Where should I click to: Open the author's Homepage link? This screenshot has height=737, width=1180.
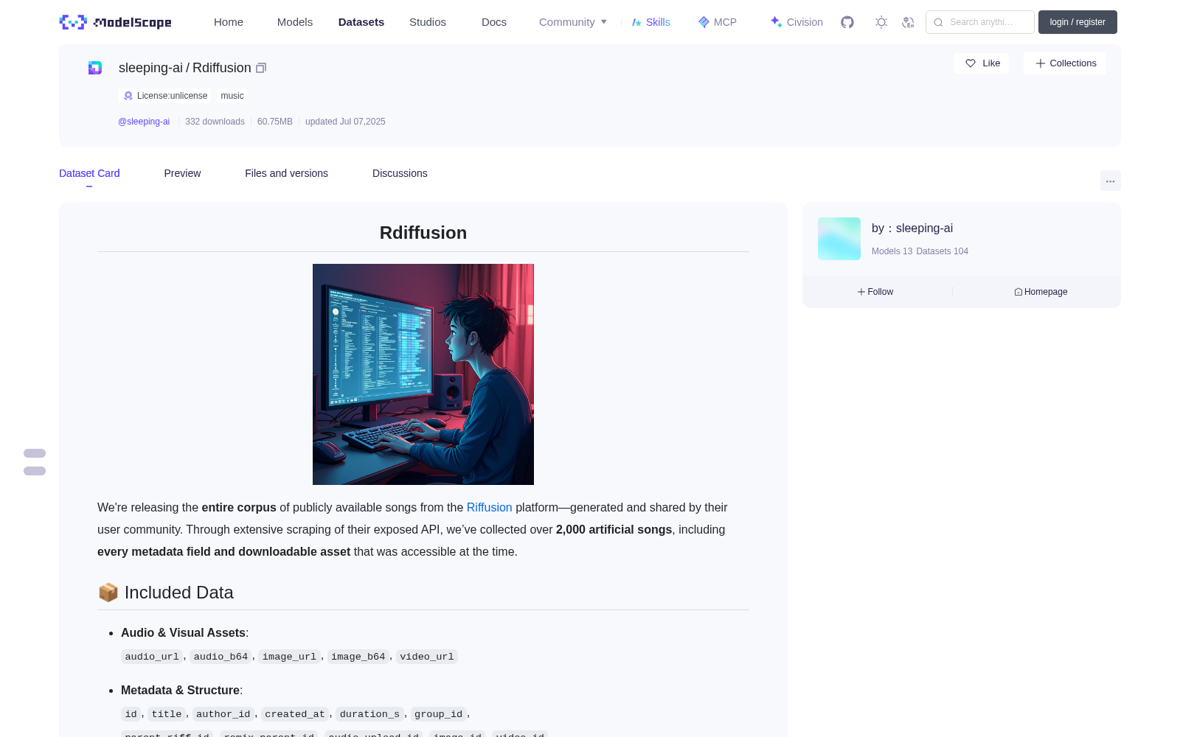click(x=1041, y=292)
